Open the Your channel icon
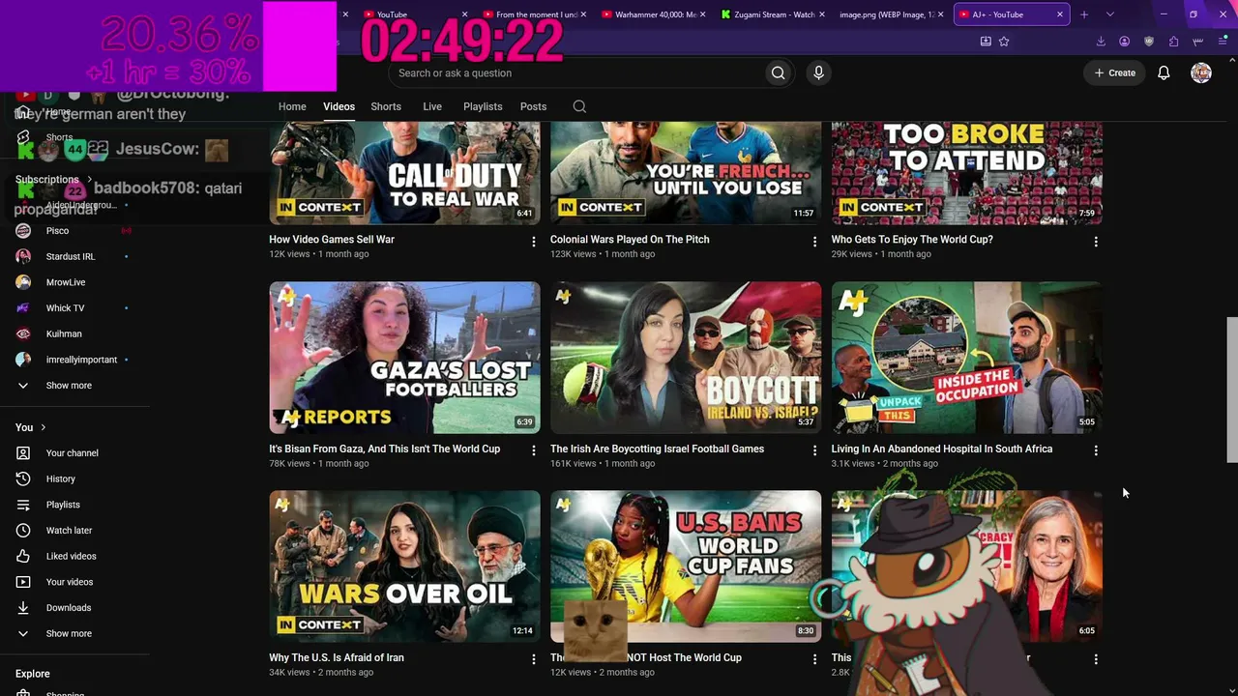Viewport: 1238px width, 696px height. click(23, 453)
